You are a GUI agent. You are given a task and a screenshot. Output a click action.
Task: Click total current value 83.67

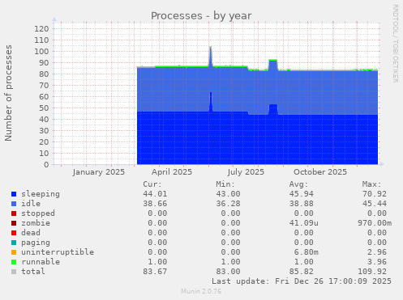coord(155,272)
